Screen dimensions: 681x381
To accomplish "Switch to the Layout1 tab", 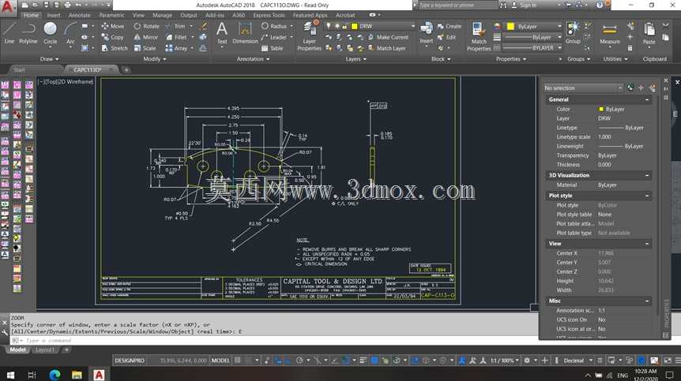I will [x=45, y=349].
